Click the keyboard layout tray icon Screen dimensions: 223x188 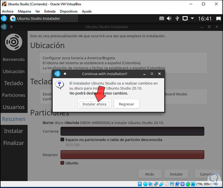[x=162, y=19]
